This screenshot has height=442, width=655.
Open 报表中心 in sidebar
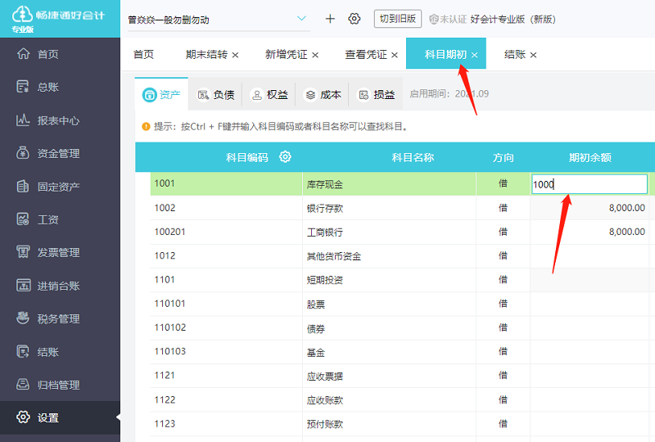coord(60,120)
